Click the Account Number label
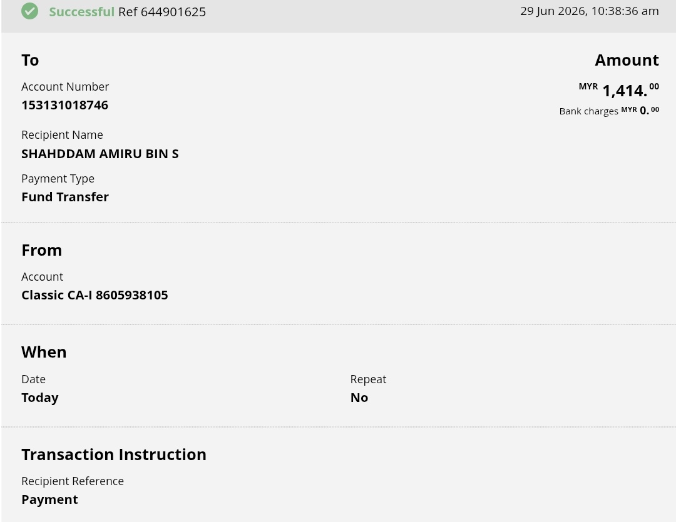Viewport: 676px width, 522px height. point(65,86)
